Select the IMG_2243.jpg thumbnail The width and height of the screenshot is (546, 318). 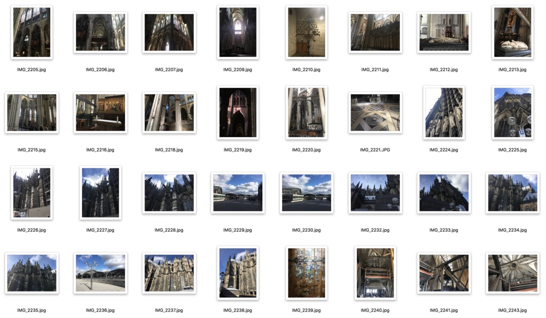point(512,273)
